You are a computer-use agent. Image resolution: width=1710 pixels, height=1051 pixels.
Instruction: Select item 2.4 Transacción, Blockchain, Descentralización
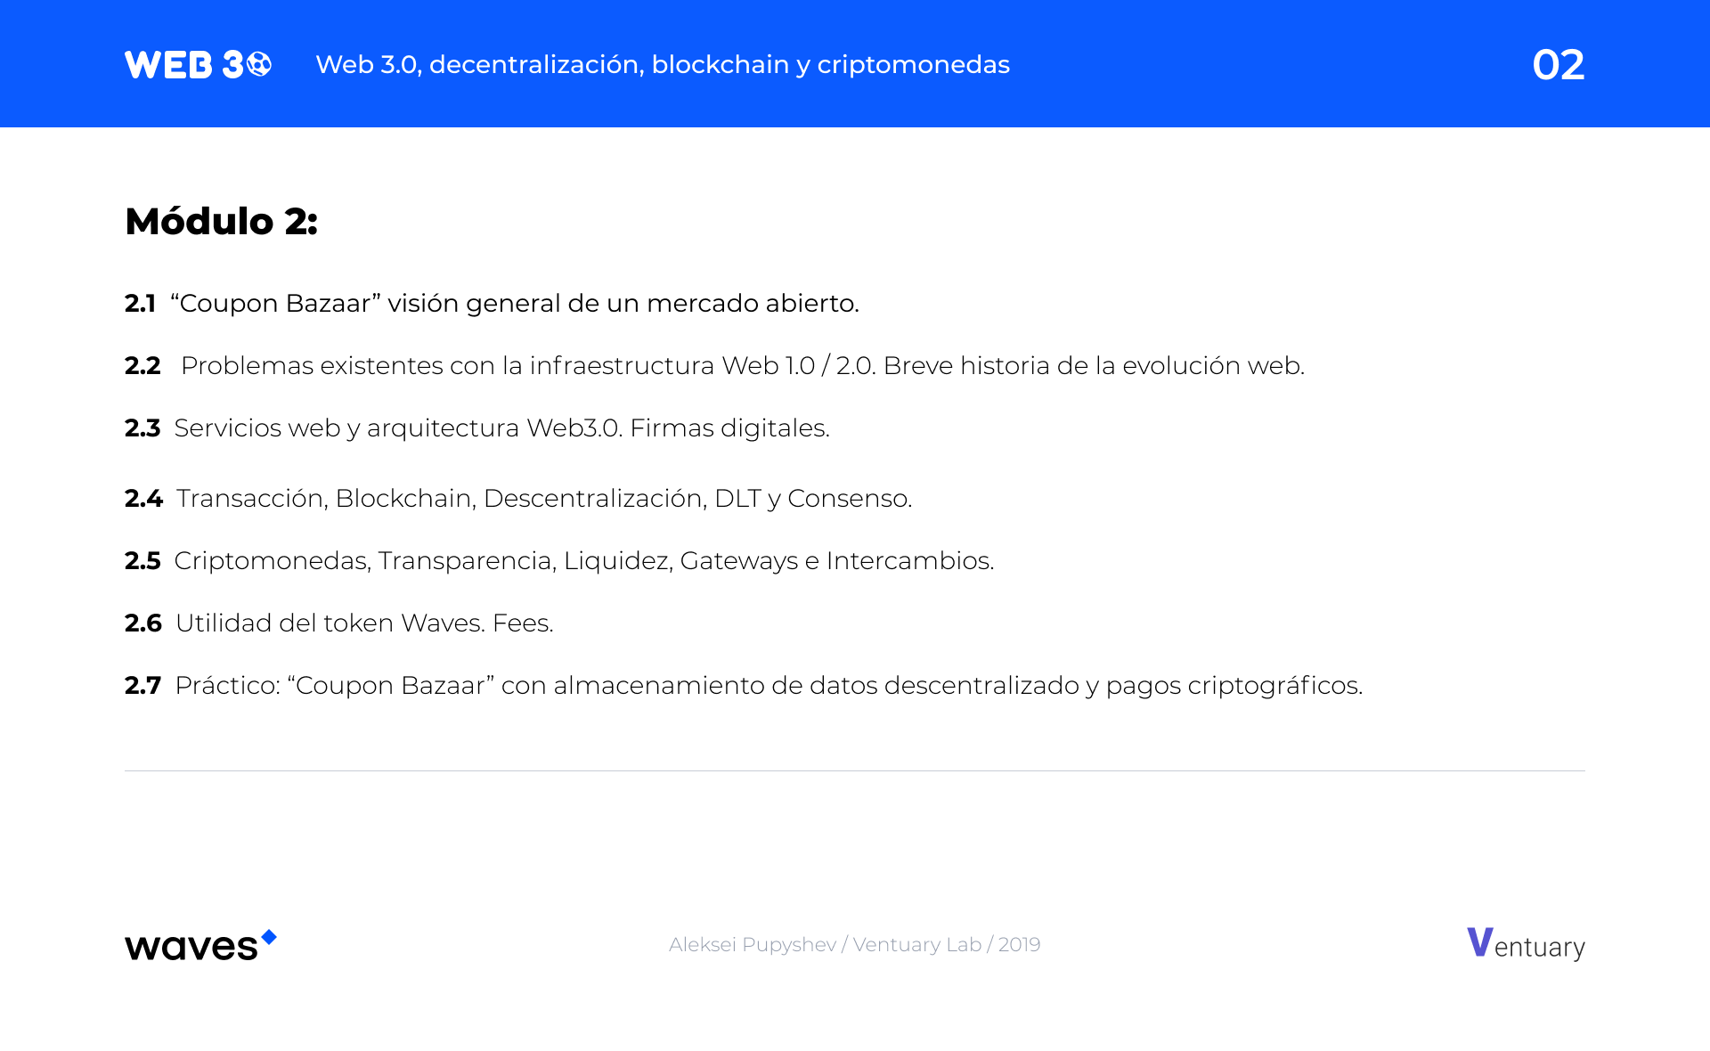point(518,498)
